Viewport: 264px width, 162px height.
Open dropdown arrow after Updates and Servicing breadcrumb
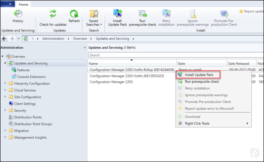(133, 39)
